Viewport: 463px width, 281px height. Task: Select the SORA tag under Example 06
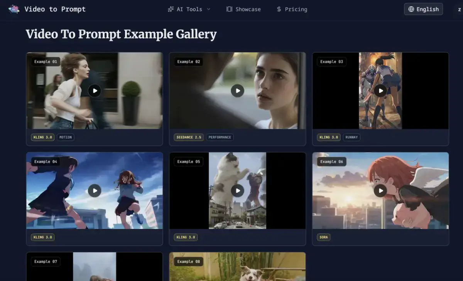point(324,237)
